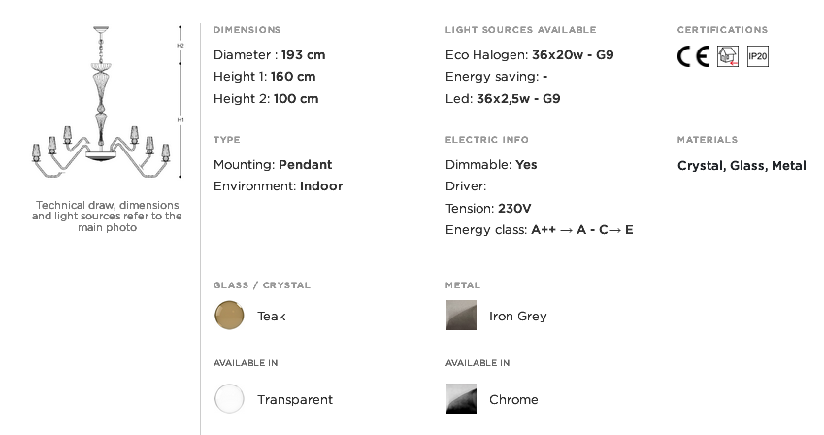Click the Iron Grey label

[517, 317]
